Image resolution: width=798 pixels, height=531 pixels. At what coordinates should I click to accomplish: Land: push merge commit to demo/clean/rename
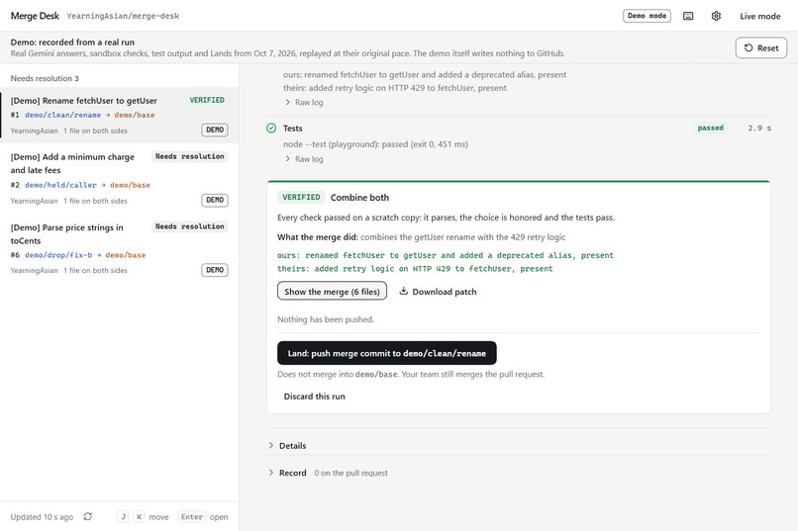[387, 353]
